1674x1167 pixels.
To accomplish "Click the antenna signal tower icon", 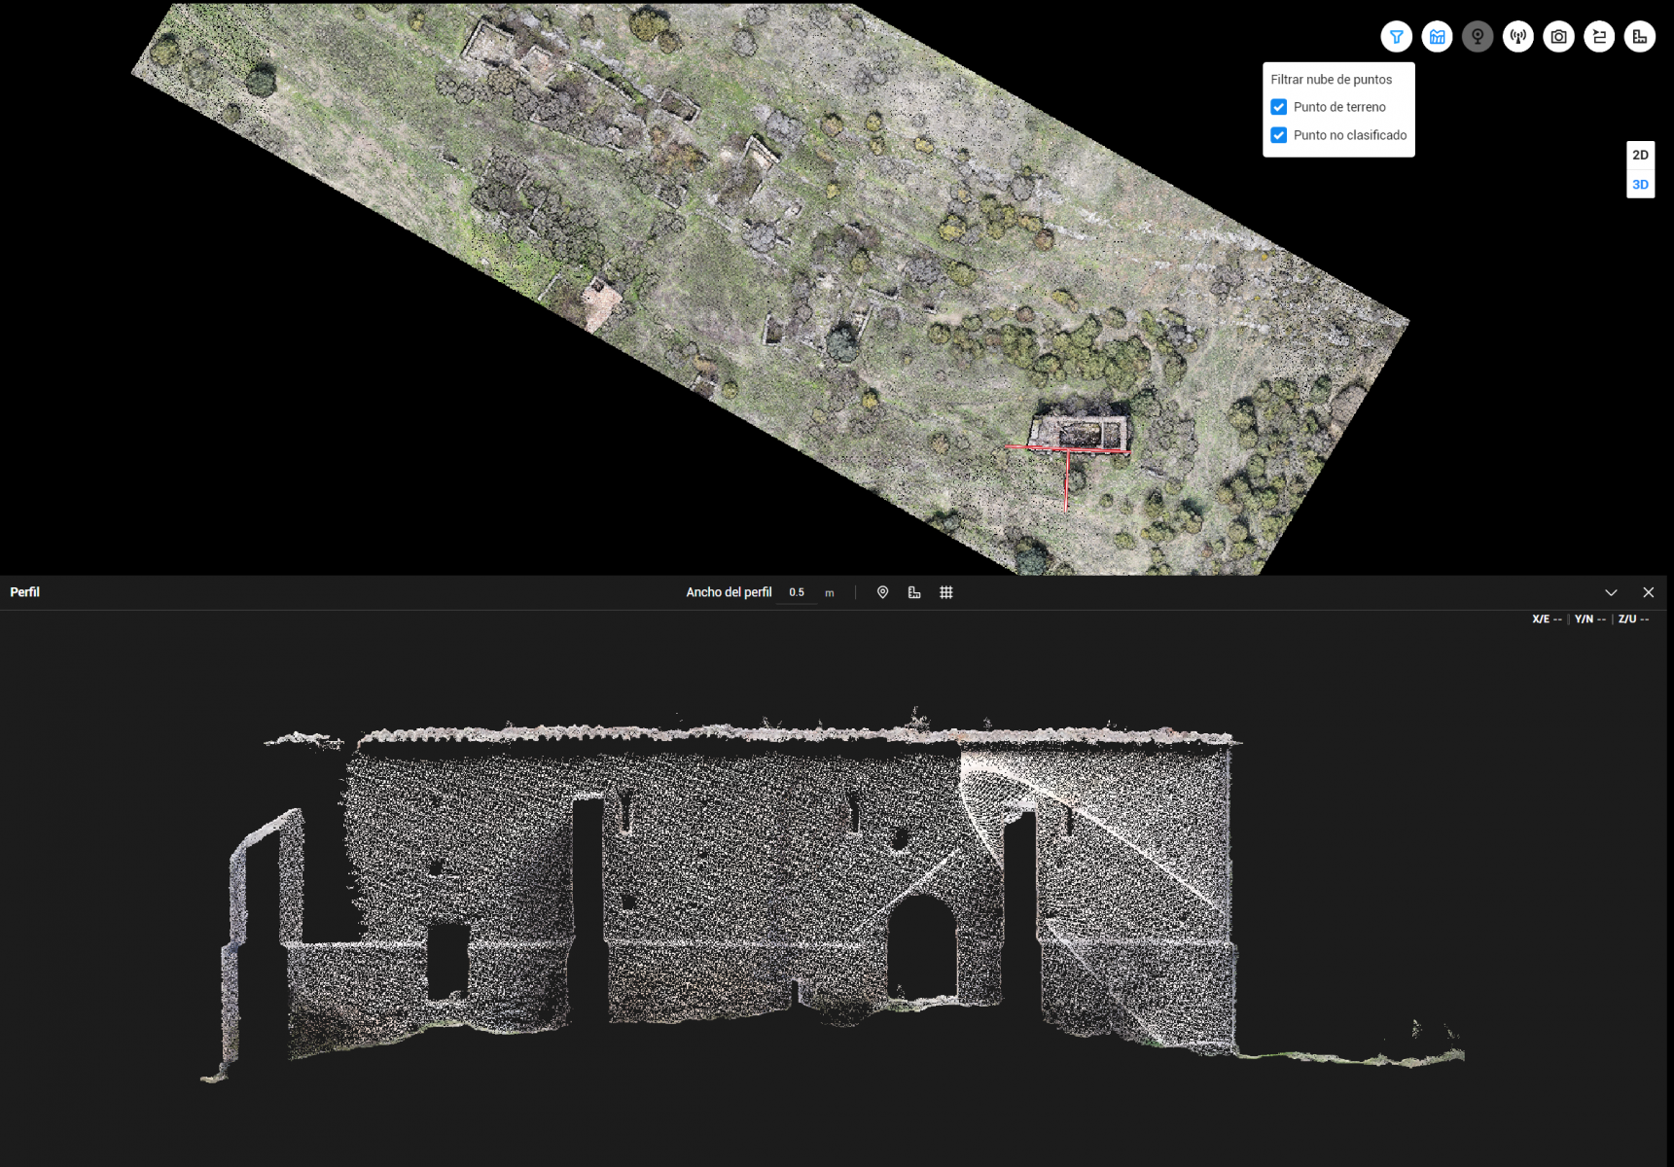I will point(1517,37).
